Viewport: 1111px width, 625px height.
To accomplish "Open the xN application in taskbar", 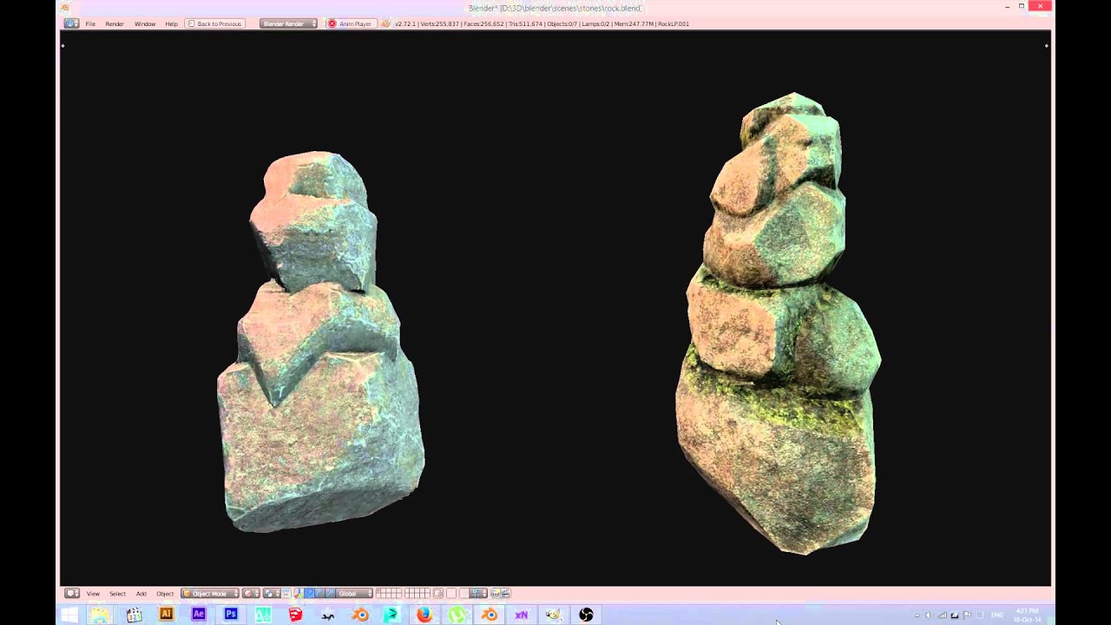I will point(521,615).
